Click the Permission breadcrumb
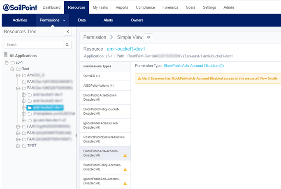 pyautogui.click(x=95, y=37)
